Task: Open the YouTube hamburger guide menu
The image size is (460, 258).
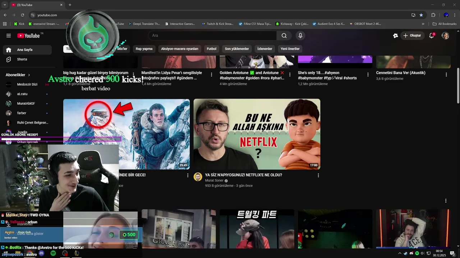Action: click(x=9, y=35)
